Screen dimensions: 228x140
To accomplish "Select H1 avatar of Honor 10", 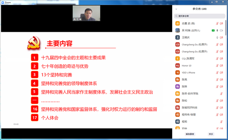I will [x=178, y=66].
